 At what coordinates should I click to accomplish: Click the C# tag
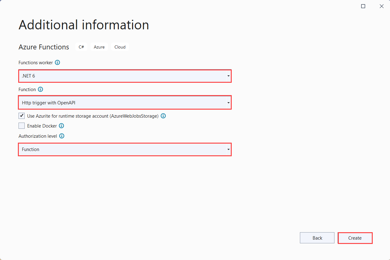coord(81,47)
